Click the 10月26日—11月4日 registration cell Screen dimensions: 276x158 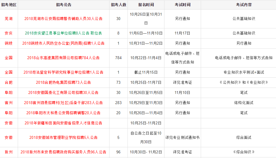tap(146, 113)
